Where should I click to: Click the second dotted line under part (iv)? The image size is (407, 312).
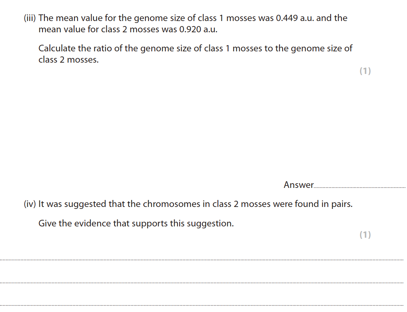tap(202, 283)
